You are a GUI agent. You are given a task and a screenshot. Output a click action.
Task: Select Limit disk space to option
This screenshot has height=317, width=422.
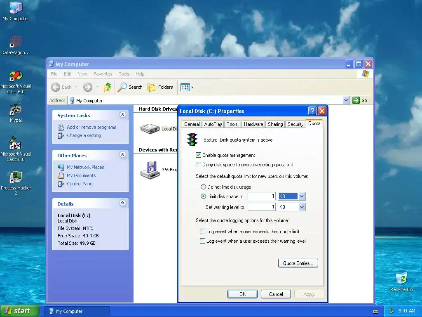tap(203, 196)
